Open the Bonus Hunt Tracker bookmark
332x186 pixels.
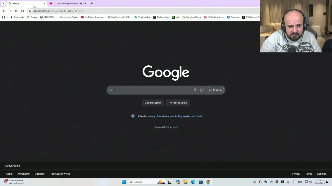67,17
